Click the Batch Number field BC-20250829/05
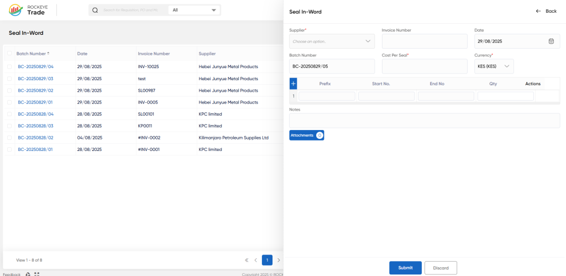The image size is (566, 276). tap(332, 66)
